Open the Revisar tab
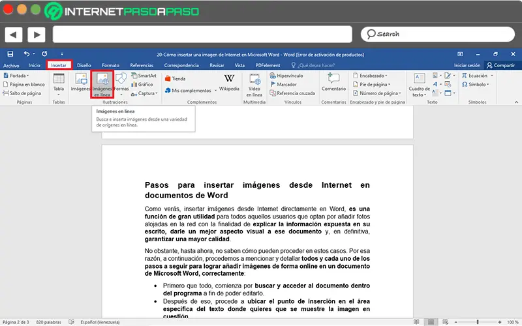The width and height of the screenshot is (522, 326). coord(217,65)
